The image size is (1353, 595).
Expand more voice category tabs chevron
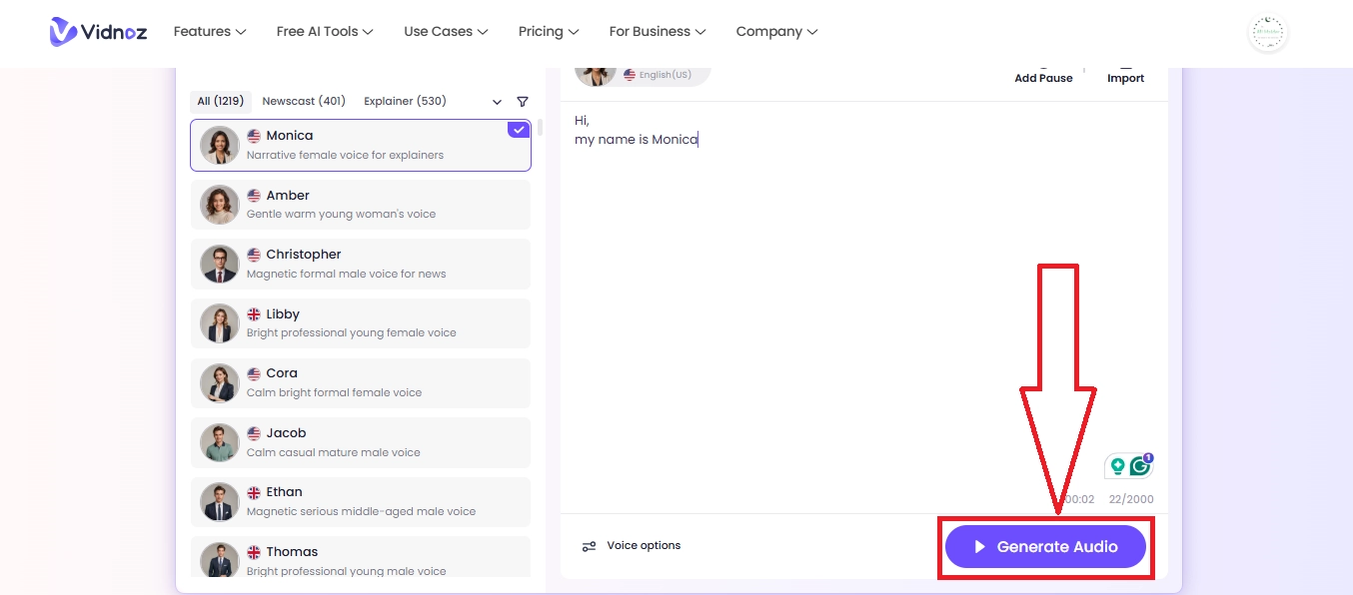coord(498,102)
